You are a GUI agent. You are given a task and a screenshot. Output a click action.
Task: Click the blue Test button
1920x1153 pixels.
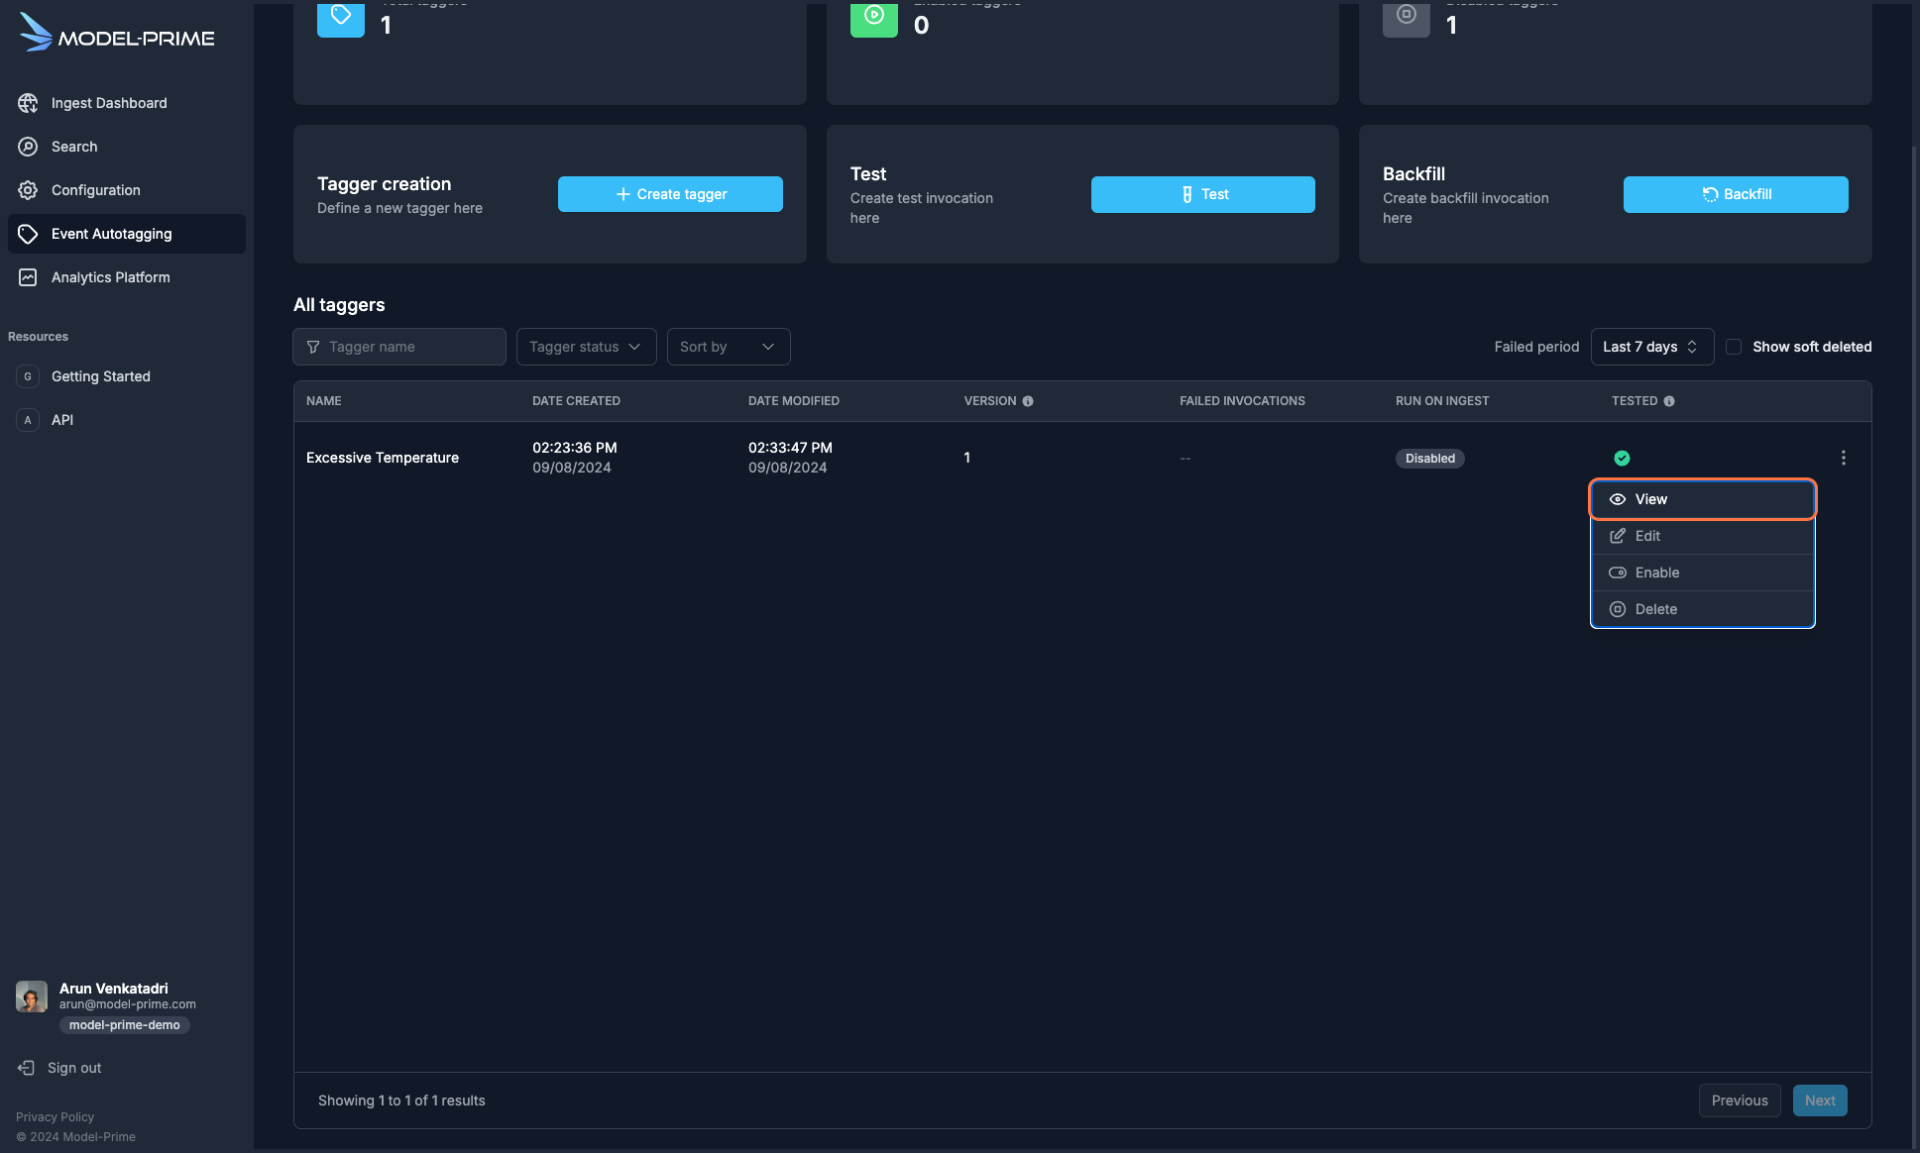click(1203, 194)
